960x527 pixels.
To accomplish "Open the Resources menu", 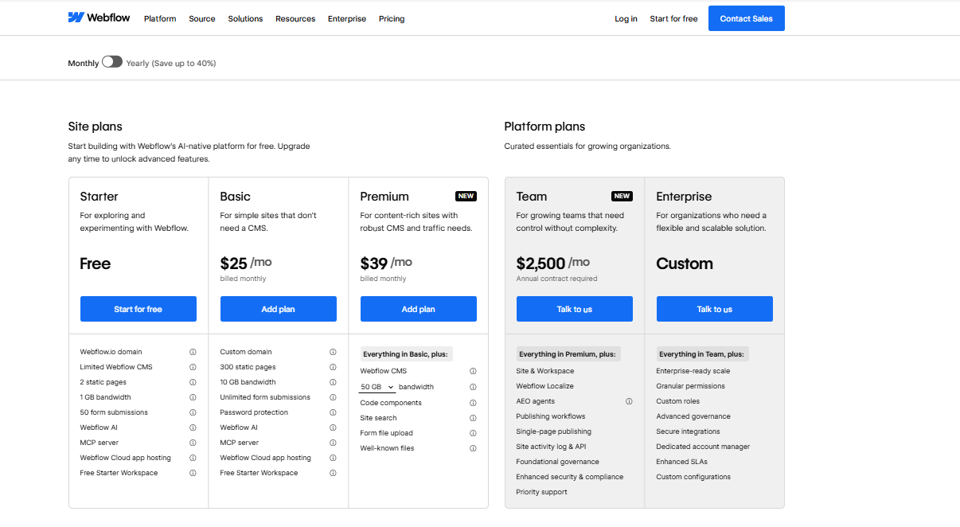I will 295,18.
